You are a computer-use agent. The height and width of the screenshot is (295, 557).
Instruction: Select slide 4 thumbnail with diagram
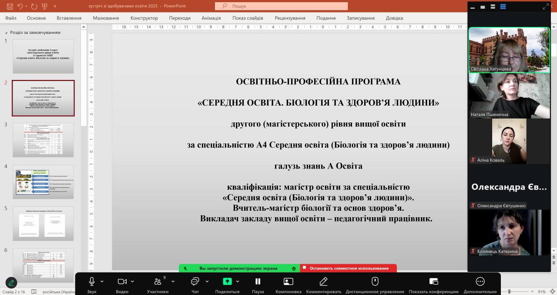point(43,182)
